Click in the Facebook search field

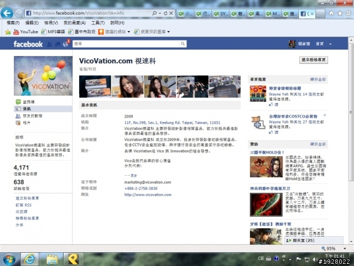126,44
